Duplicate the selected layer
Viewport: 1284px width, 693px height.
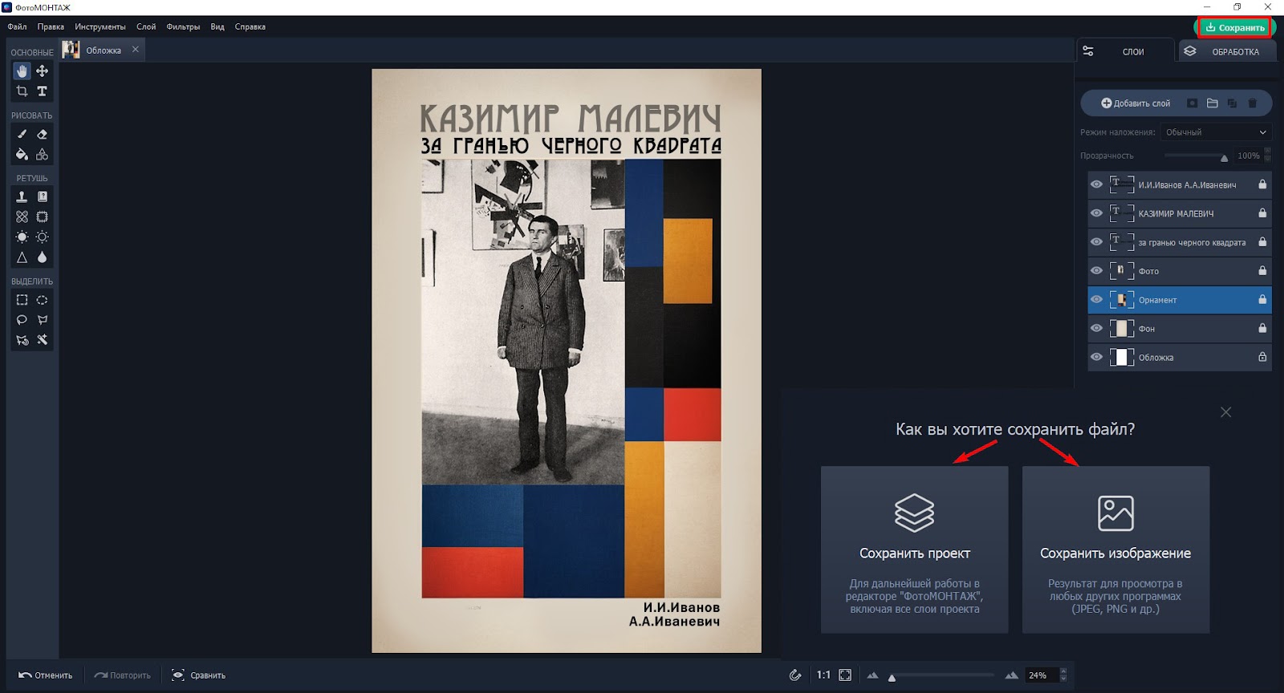click(1232, 103)
